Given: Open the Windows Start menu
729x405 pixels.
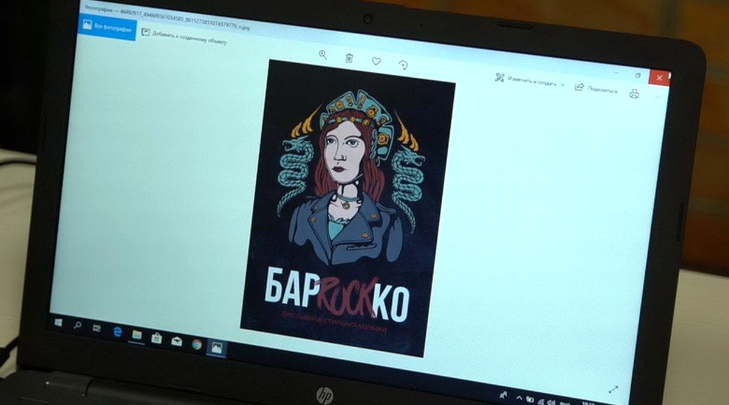Looking at the screenshot, I should tap(58, 324).
